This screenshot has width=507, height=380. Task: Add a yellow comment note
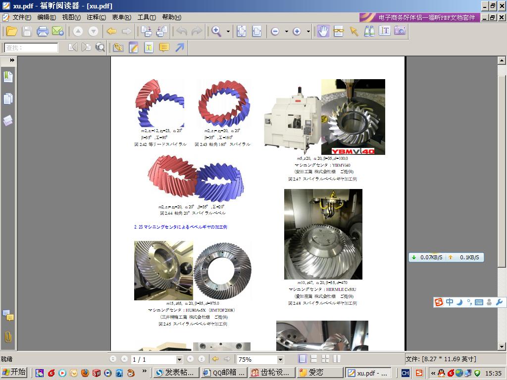(164, 47)
